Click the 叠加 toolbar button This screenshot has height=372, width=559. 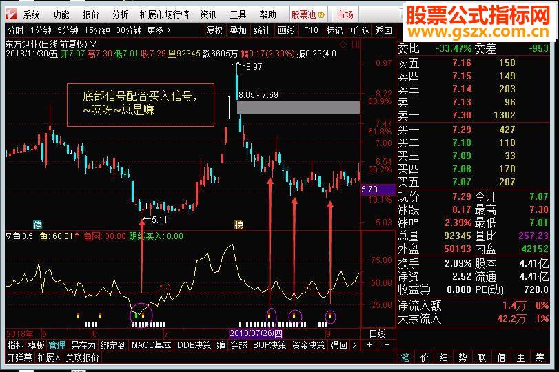tap(238, 30)
